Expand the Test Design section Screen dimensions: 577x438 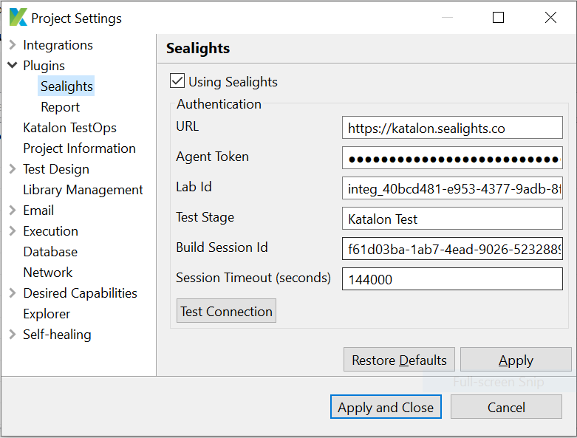click(x=13, y=169)
